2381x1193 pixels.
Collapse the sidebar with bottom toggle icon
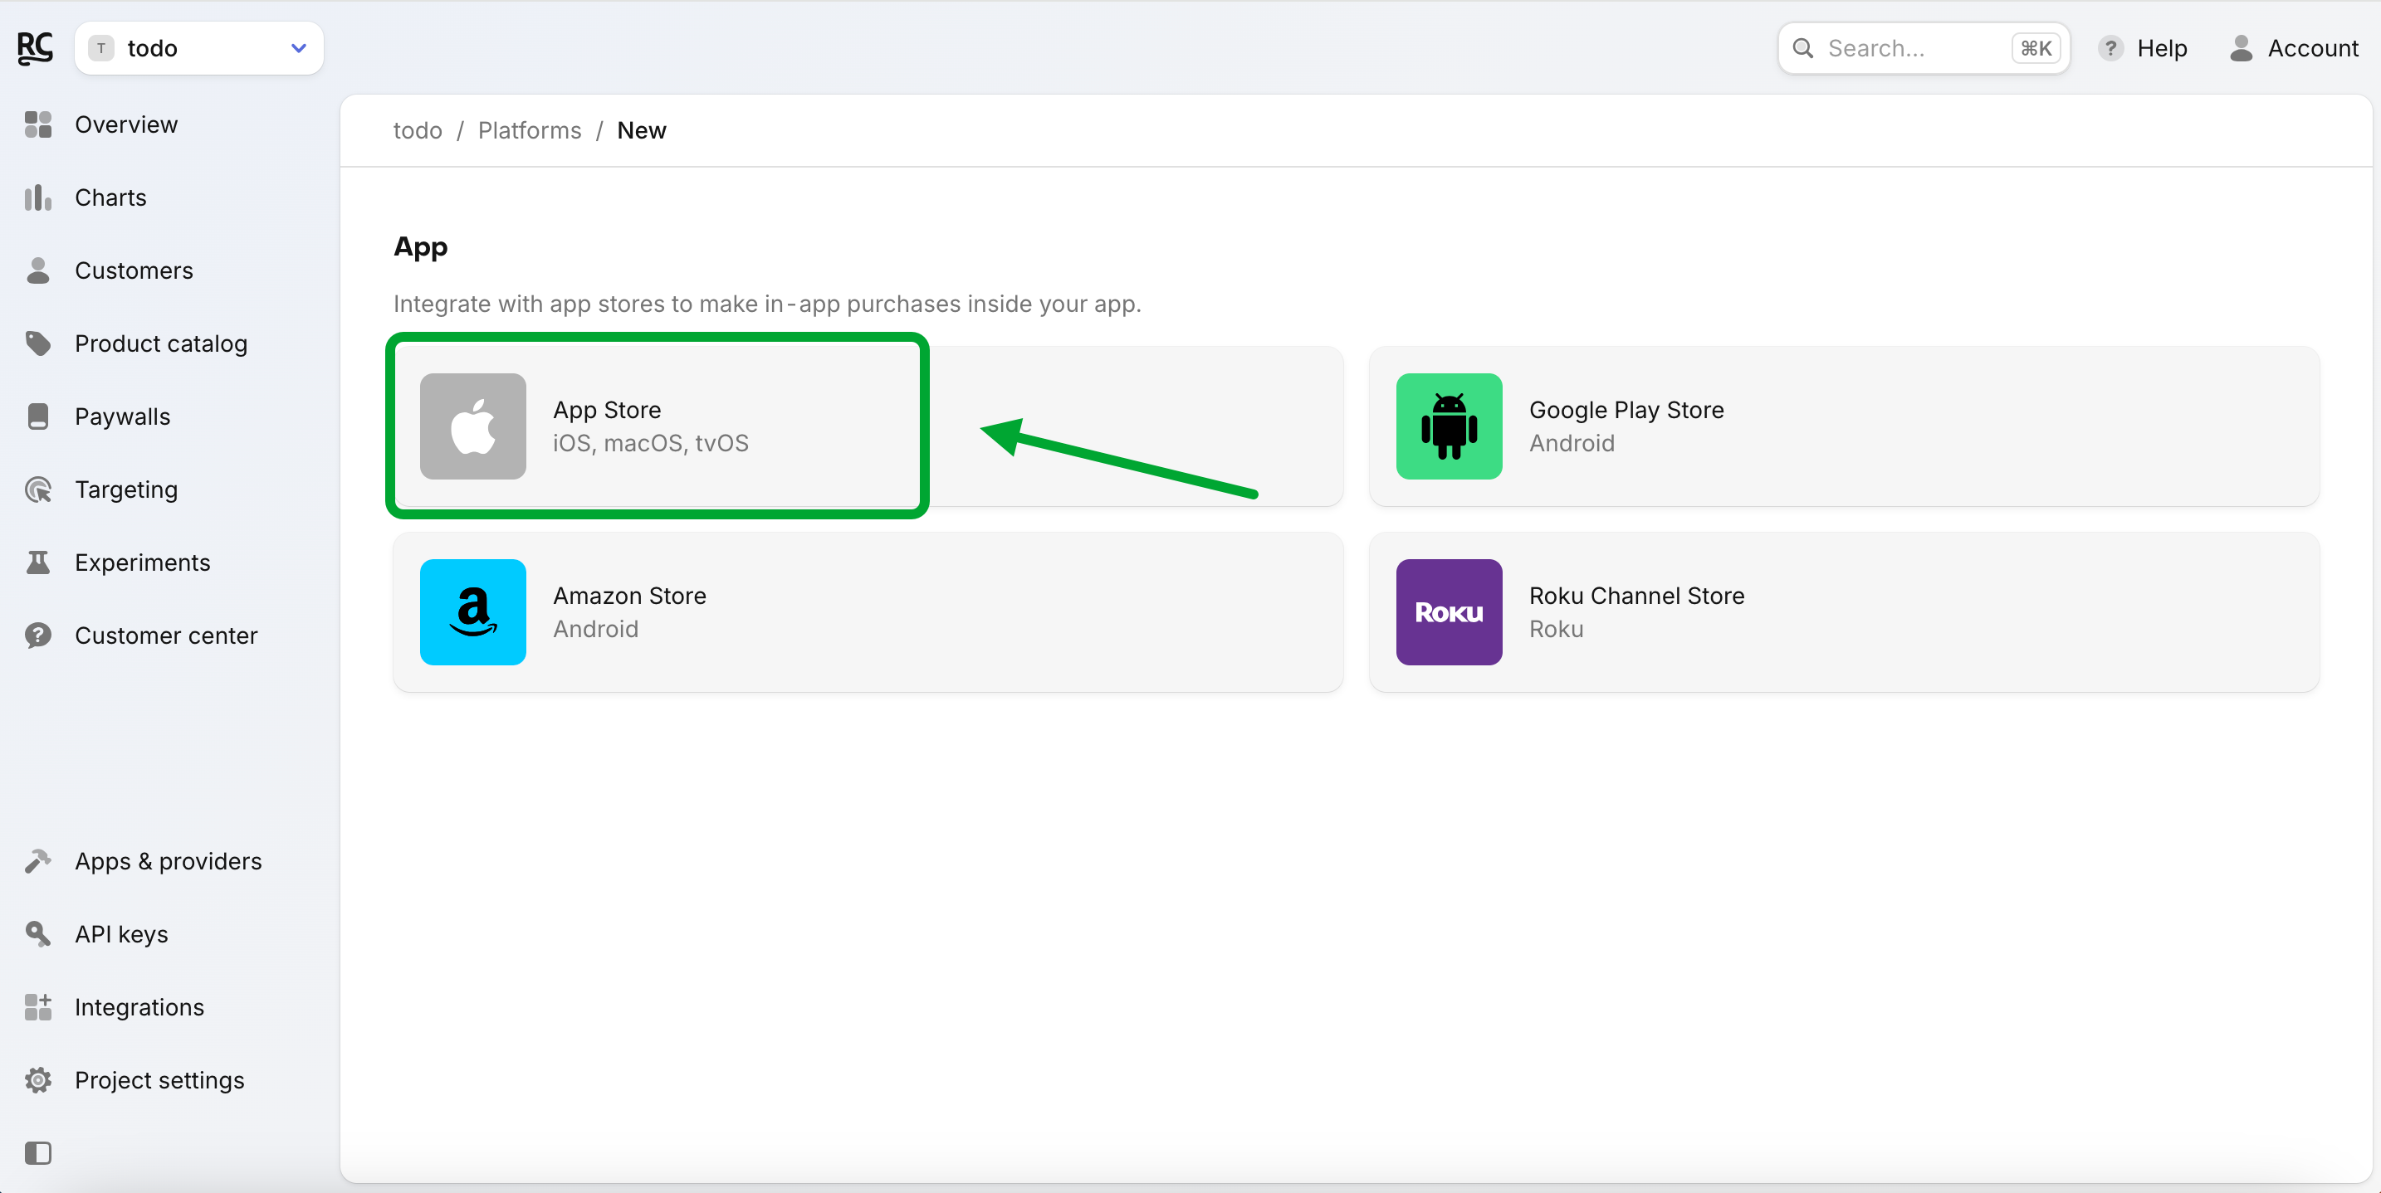[38, 1152]
